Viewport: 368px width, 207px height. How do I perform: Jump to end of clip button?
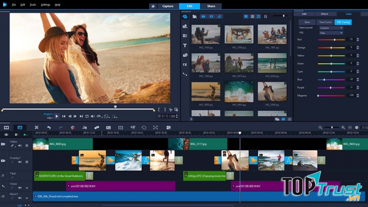coord(81,116)
